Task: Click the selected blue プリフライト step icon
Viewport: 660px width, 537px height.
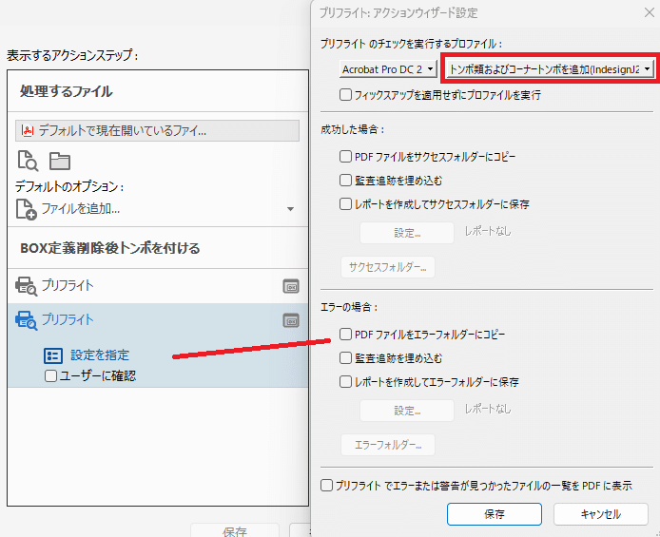Action: (x=26, y=320)
